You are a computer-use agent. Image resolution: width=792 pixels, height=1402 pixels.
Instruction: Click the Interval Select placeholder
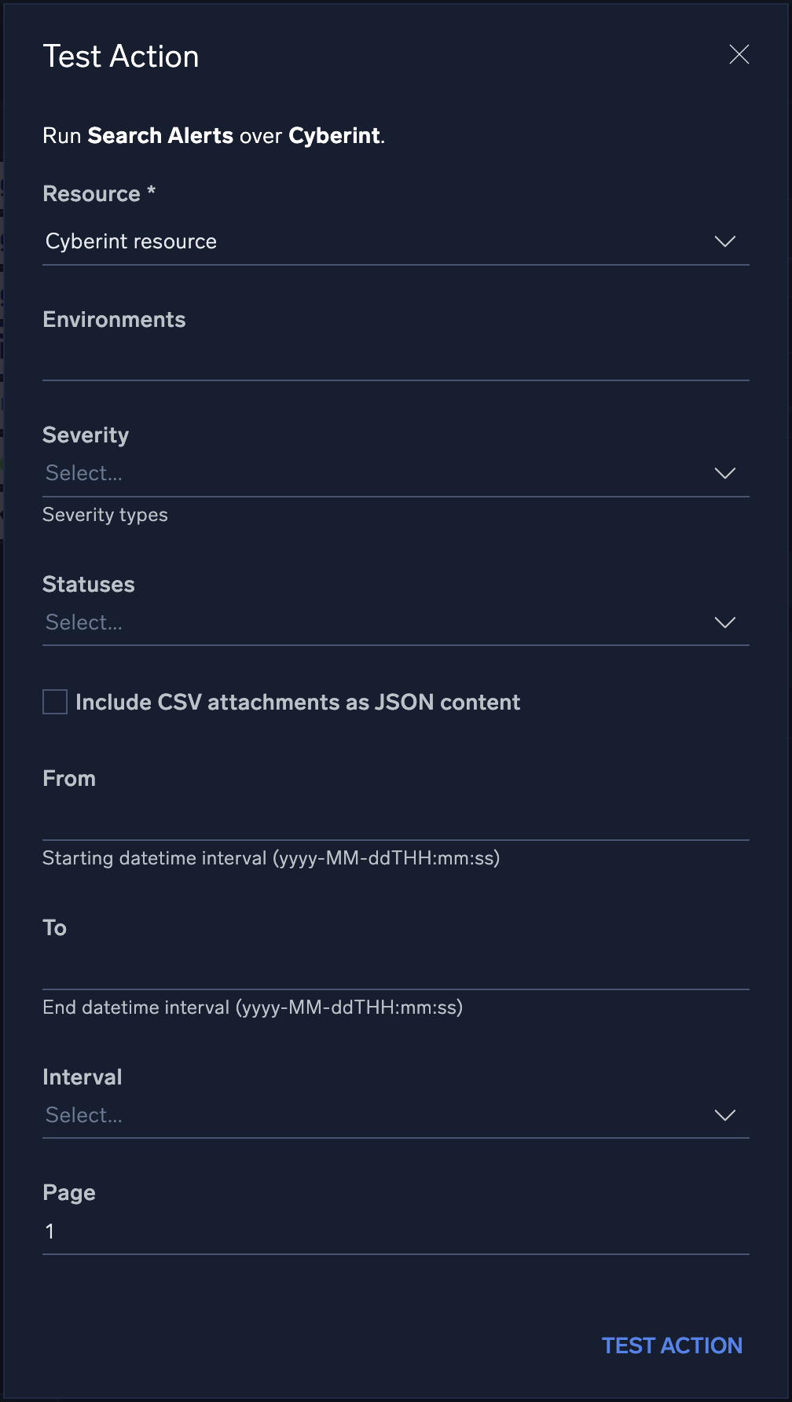pyautogui.click(x=83, y=1114)
